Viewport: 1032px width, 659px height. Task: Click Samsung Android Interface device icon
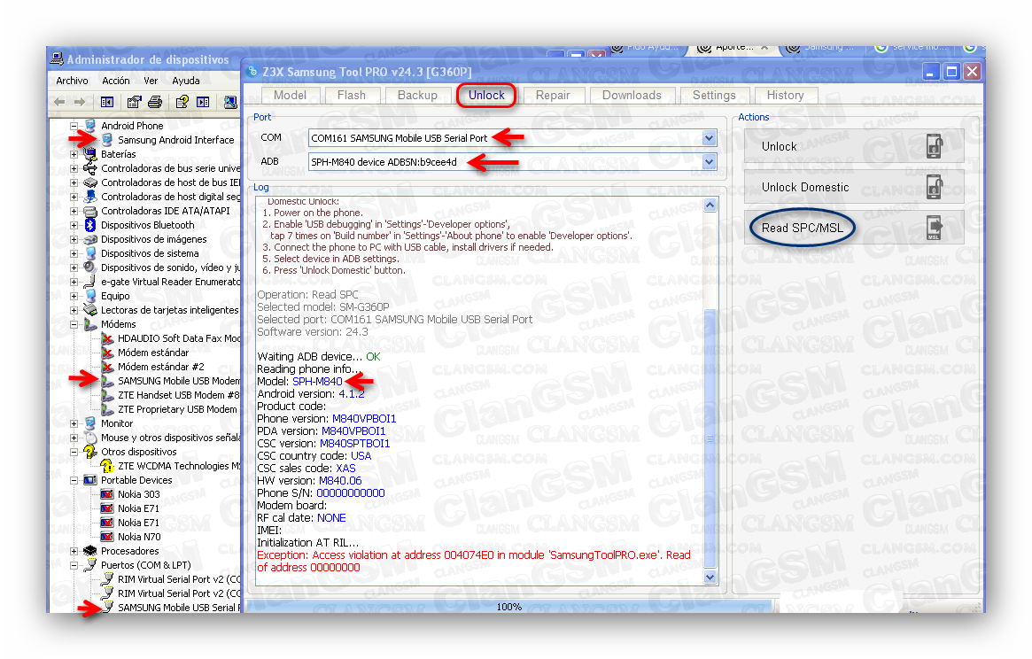pyautogui.click(x=107, y=140)
